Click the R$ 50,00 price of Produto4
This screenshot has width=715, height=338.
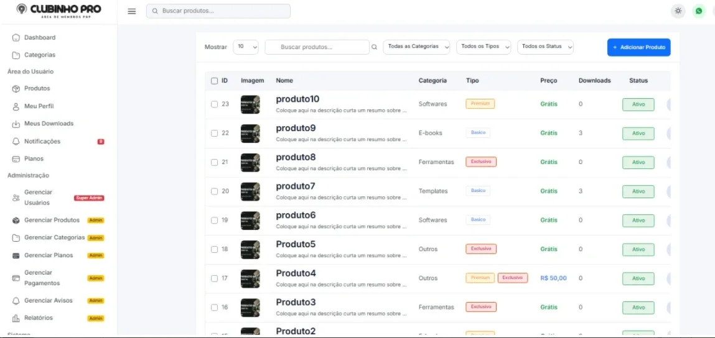pyautogui.click(x=553, y=278)
